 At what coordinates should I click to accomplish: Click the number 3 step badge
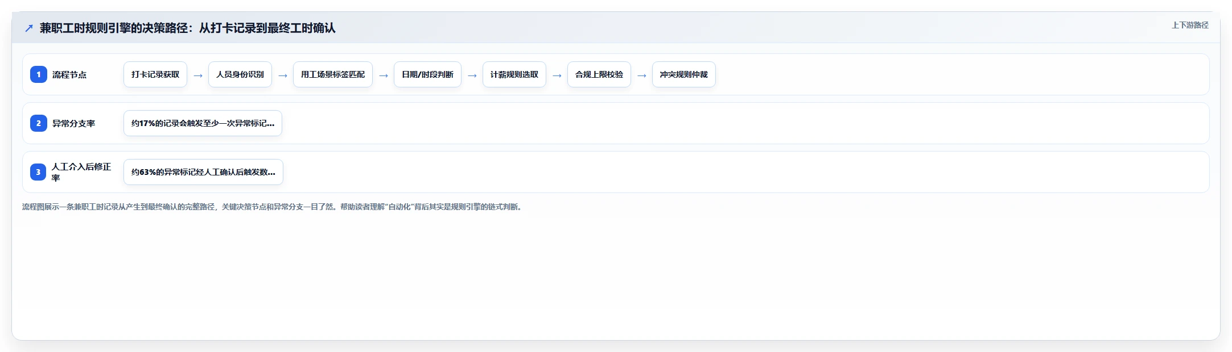39,172
